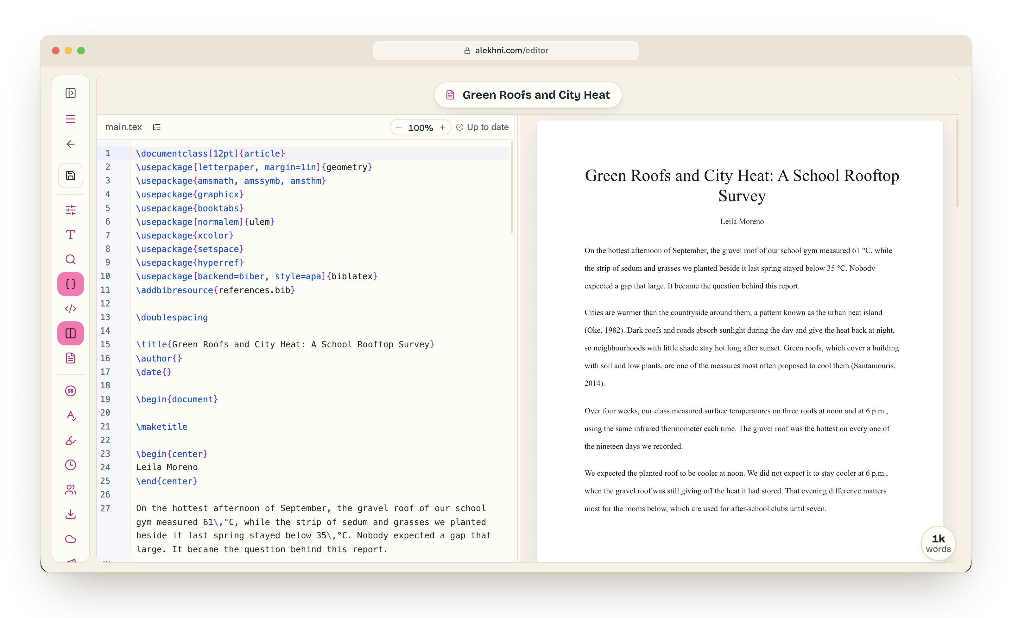Click the preview pane vertical scrollbar
The image size is (1012, 618).
coord(957,163)
